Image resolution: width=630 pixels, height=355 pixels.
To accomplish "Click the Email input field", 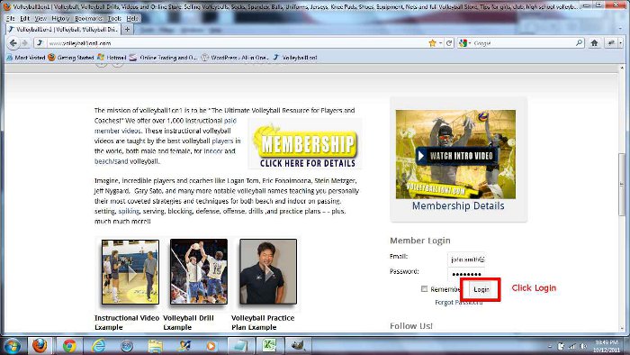I will pyautogui.click(x=466, y=259).
